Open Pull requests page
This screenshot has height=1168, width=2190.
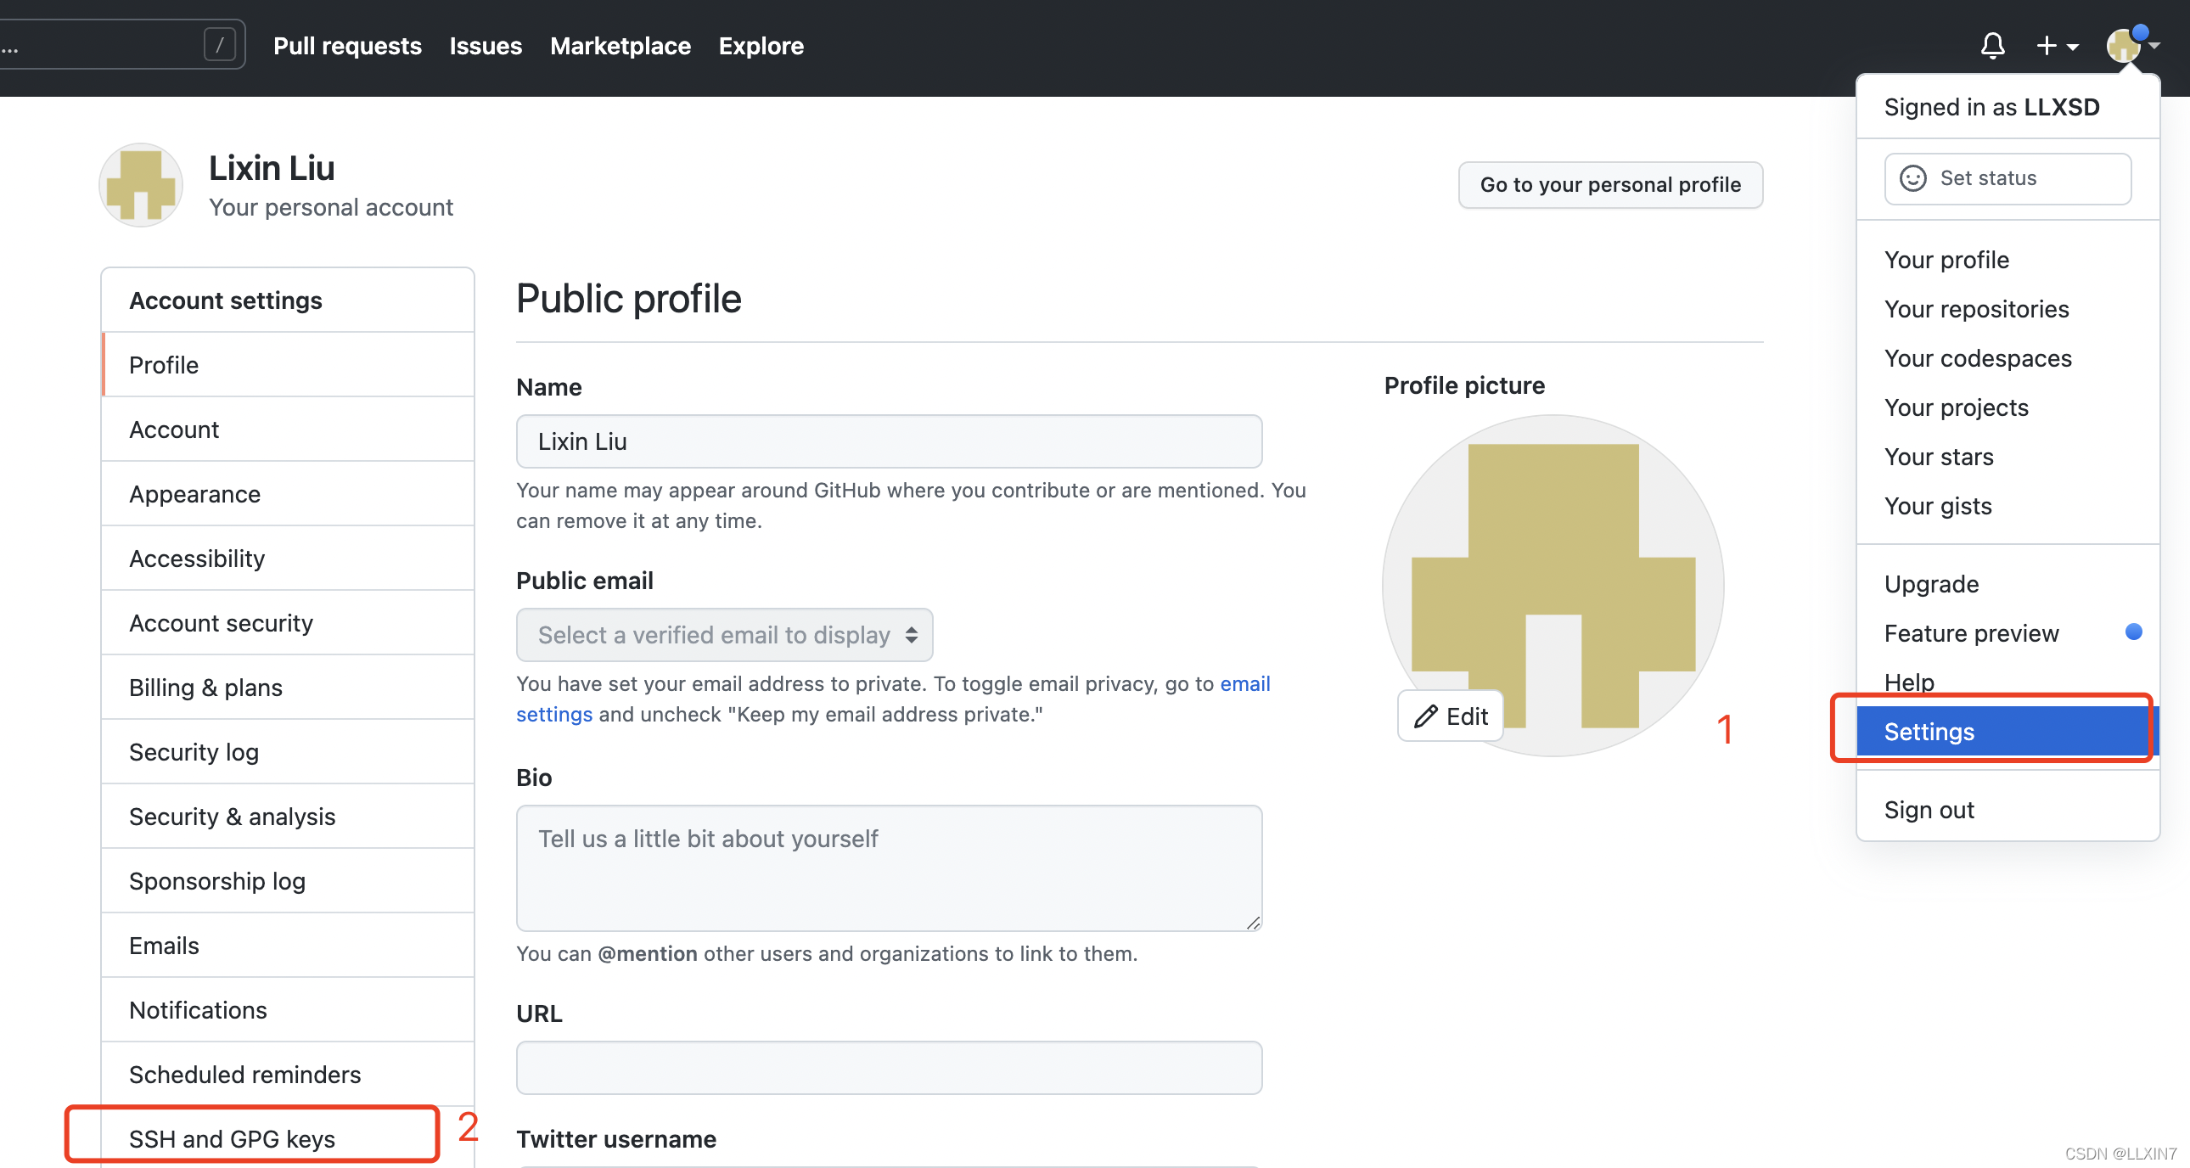(x=347, y=46)
